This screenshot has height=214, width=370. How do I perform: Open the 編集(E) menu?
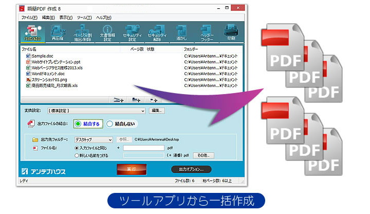[x=48, y=17]
